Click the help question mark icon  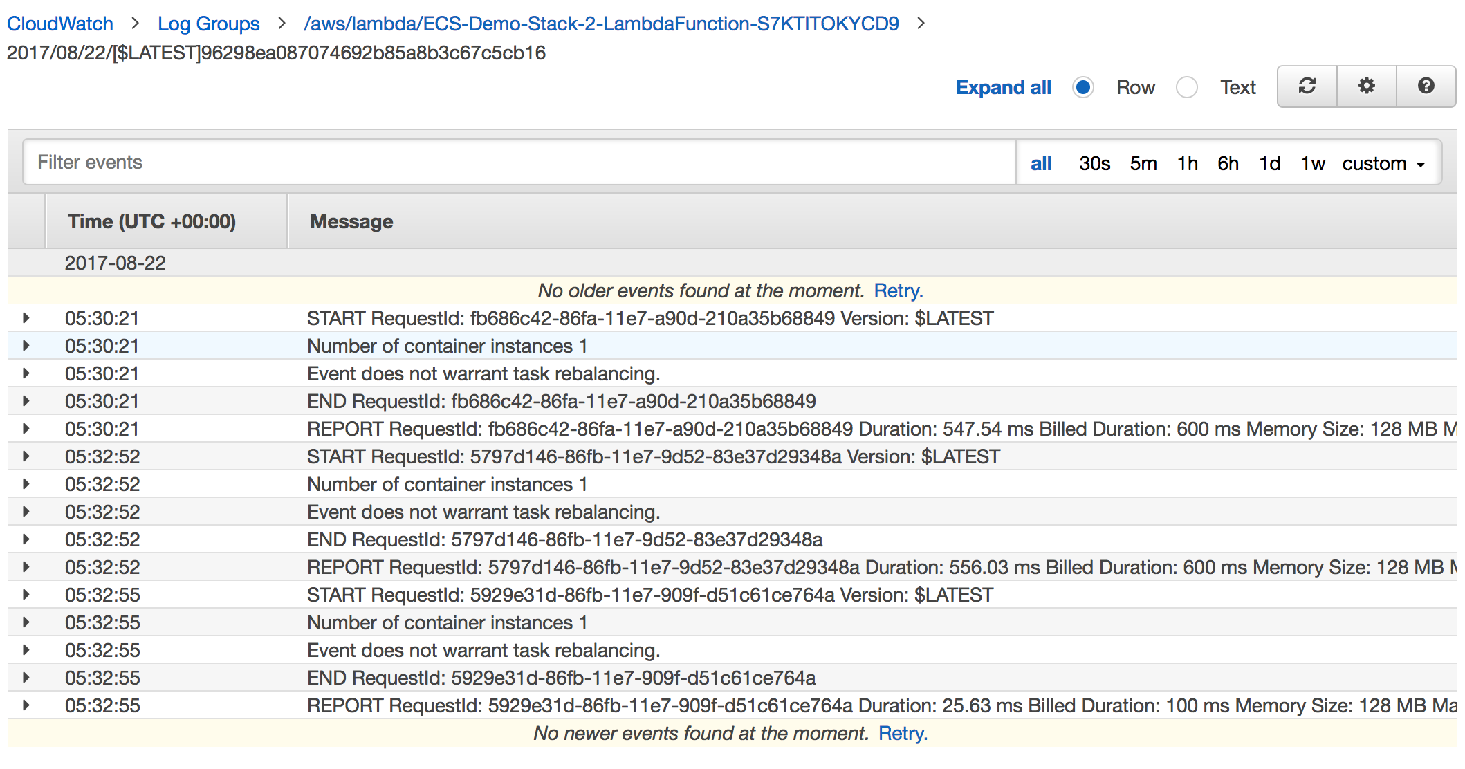[x=1426, y=86]
